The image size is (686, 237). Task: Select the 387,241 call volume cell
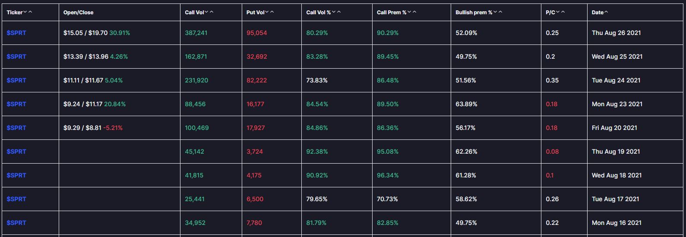(196, 33)
